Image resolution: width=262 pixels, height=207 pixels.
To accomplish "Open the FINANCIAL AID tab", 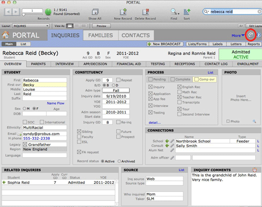I will coord(129,64).
